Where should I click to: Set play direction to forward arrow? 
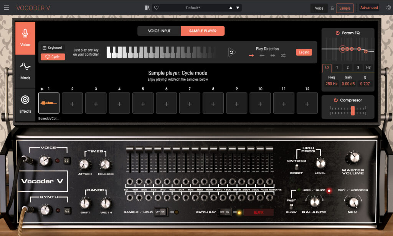coord(251,55)
